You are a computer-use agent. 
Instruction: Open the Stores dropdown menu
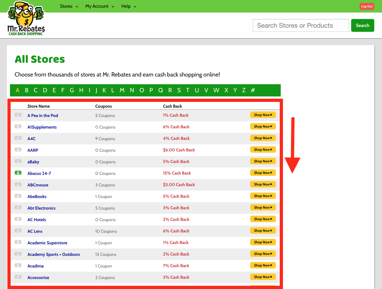(x=69, y=6)
